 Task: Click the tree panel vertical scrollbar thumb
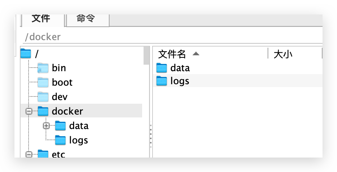coord(146,55)
